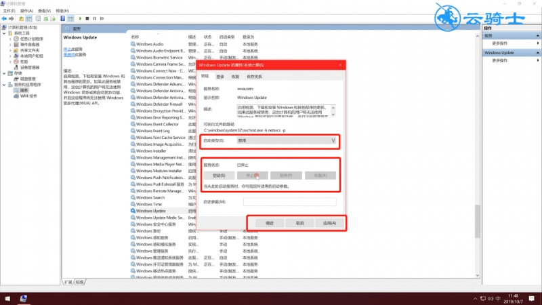This screenshot has width=542, height=305.
Task: Expand the 本地用户和组 tree node arrow
Action: (10, 56)
